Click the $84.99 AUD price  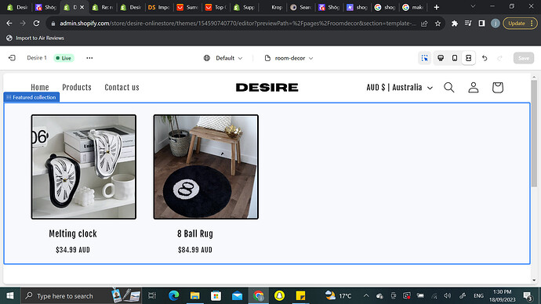pyautogui.click(x=195, y=250)
